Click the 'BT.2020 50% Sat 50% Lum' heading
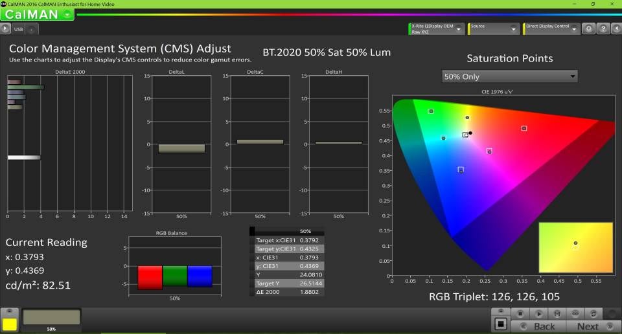Viewport: 622px width, 334px height. [x=327, y=52]
